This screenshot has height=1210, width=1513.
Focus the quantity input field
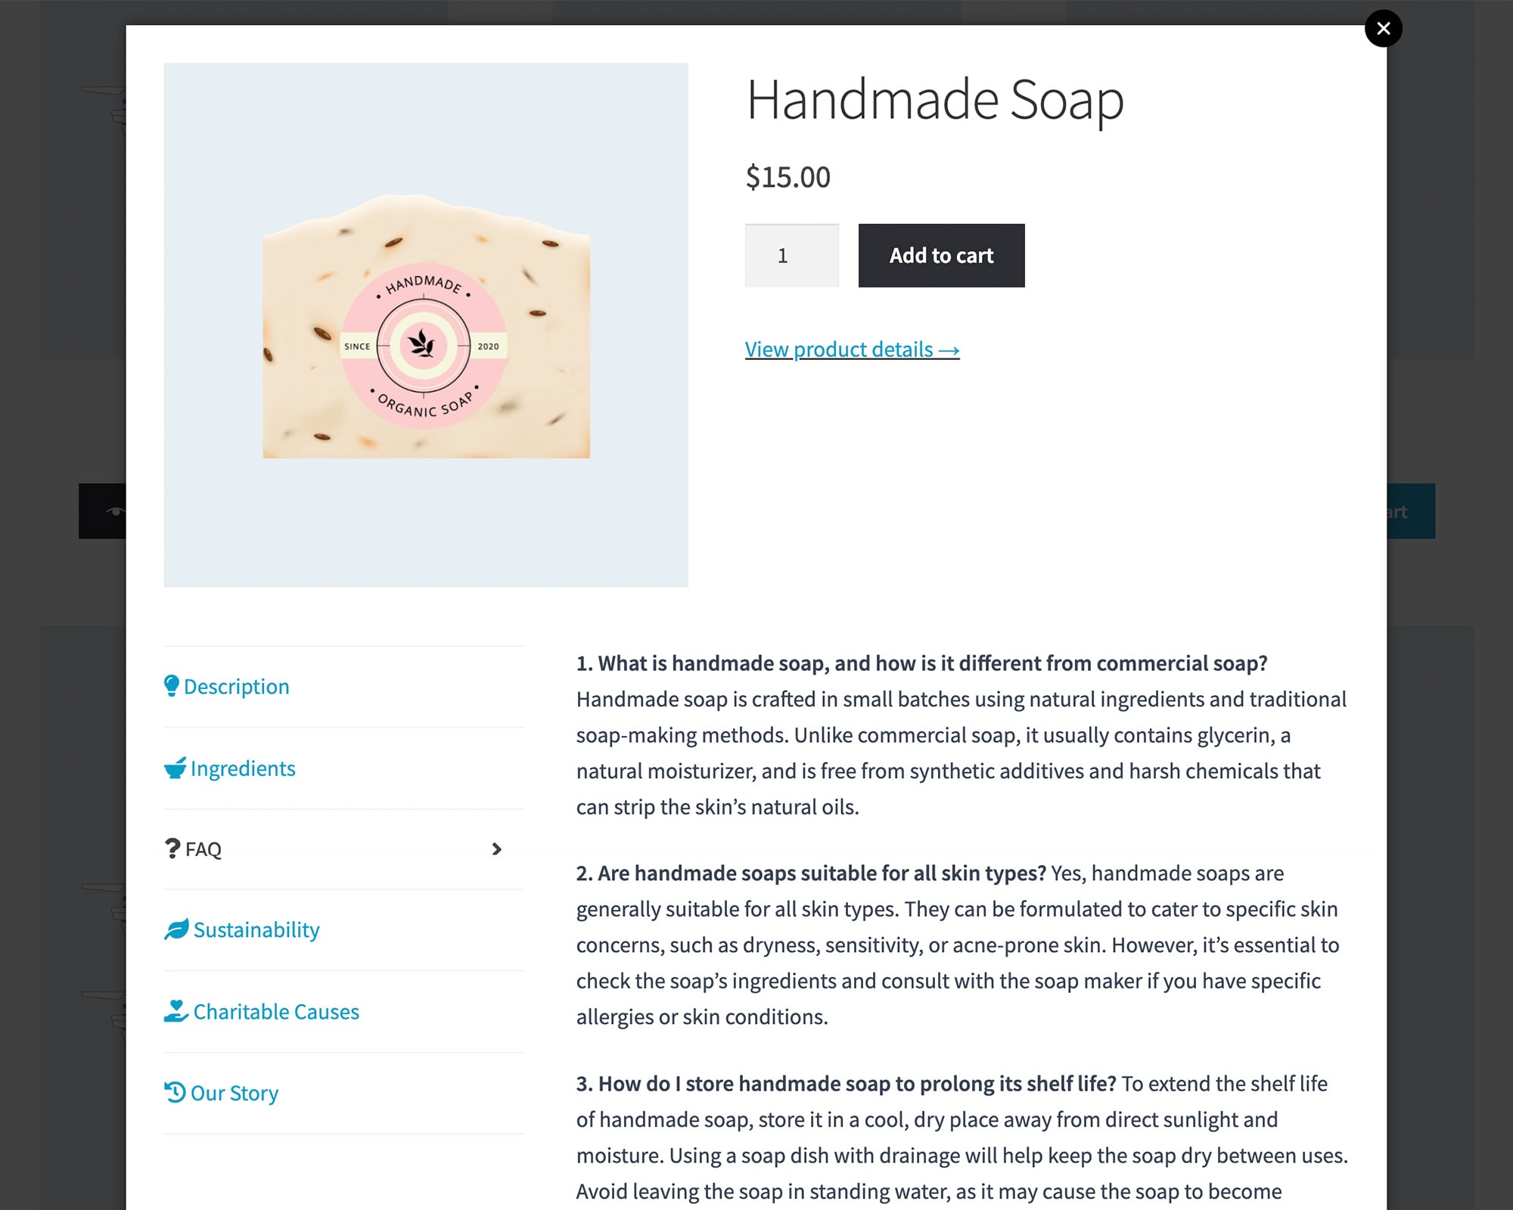click(791, 256)
